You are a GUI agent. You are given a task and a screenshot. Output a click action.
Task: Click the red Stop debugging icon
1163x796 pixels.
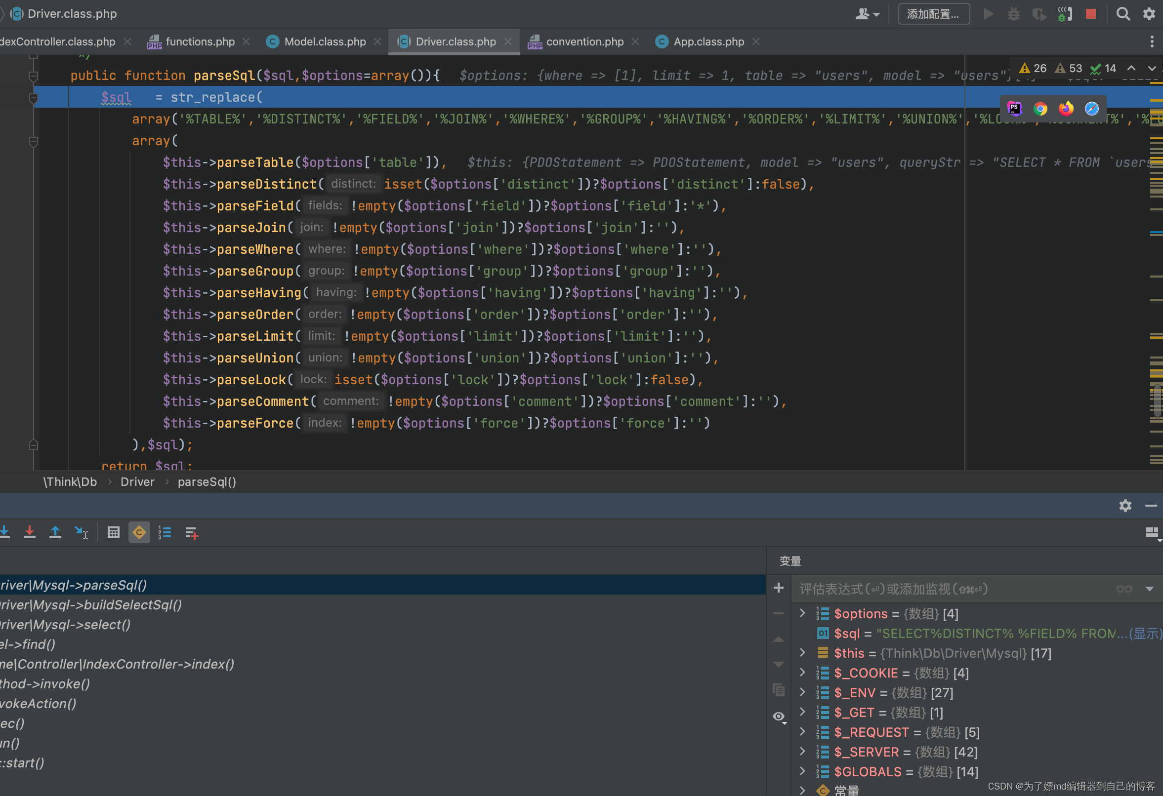pyautogui.click(x=1090, y=14)
